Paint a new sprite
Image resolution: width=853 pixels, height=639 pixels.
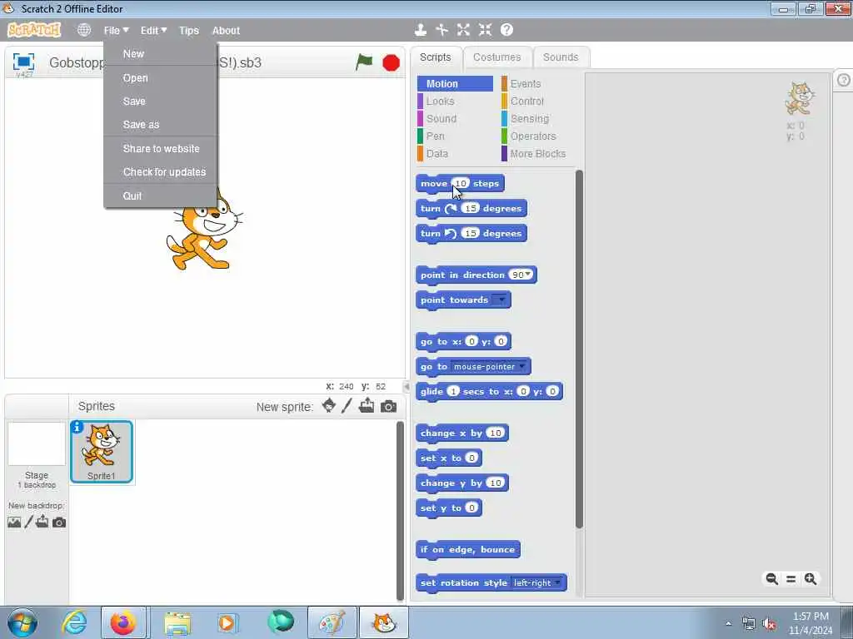347,406
